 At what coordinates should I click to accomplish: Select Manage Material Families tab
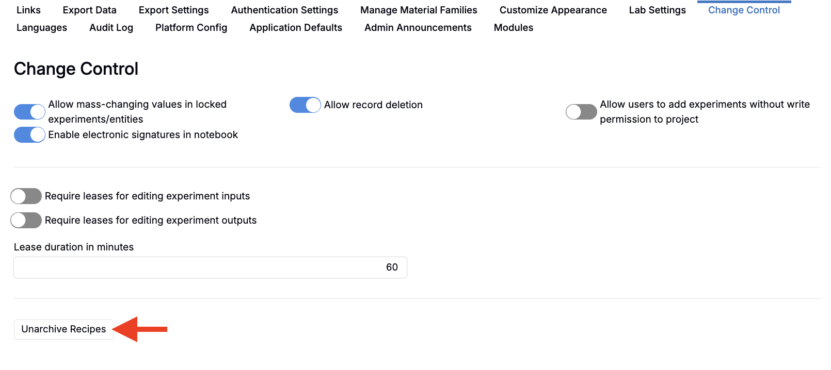(x=419, y=10)
